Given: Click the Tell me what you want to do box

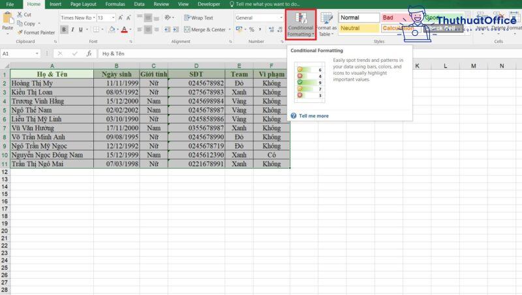Looking at the screenshot, I should pyautogui.click(x=264, y=5).
